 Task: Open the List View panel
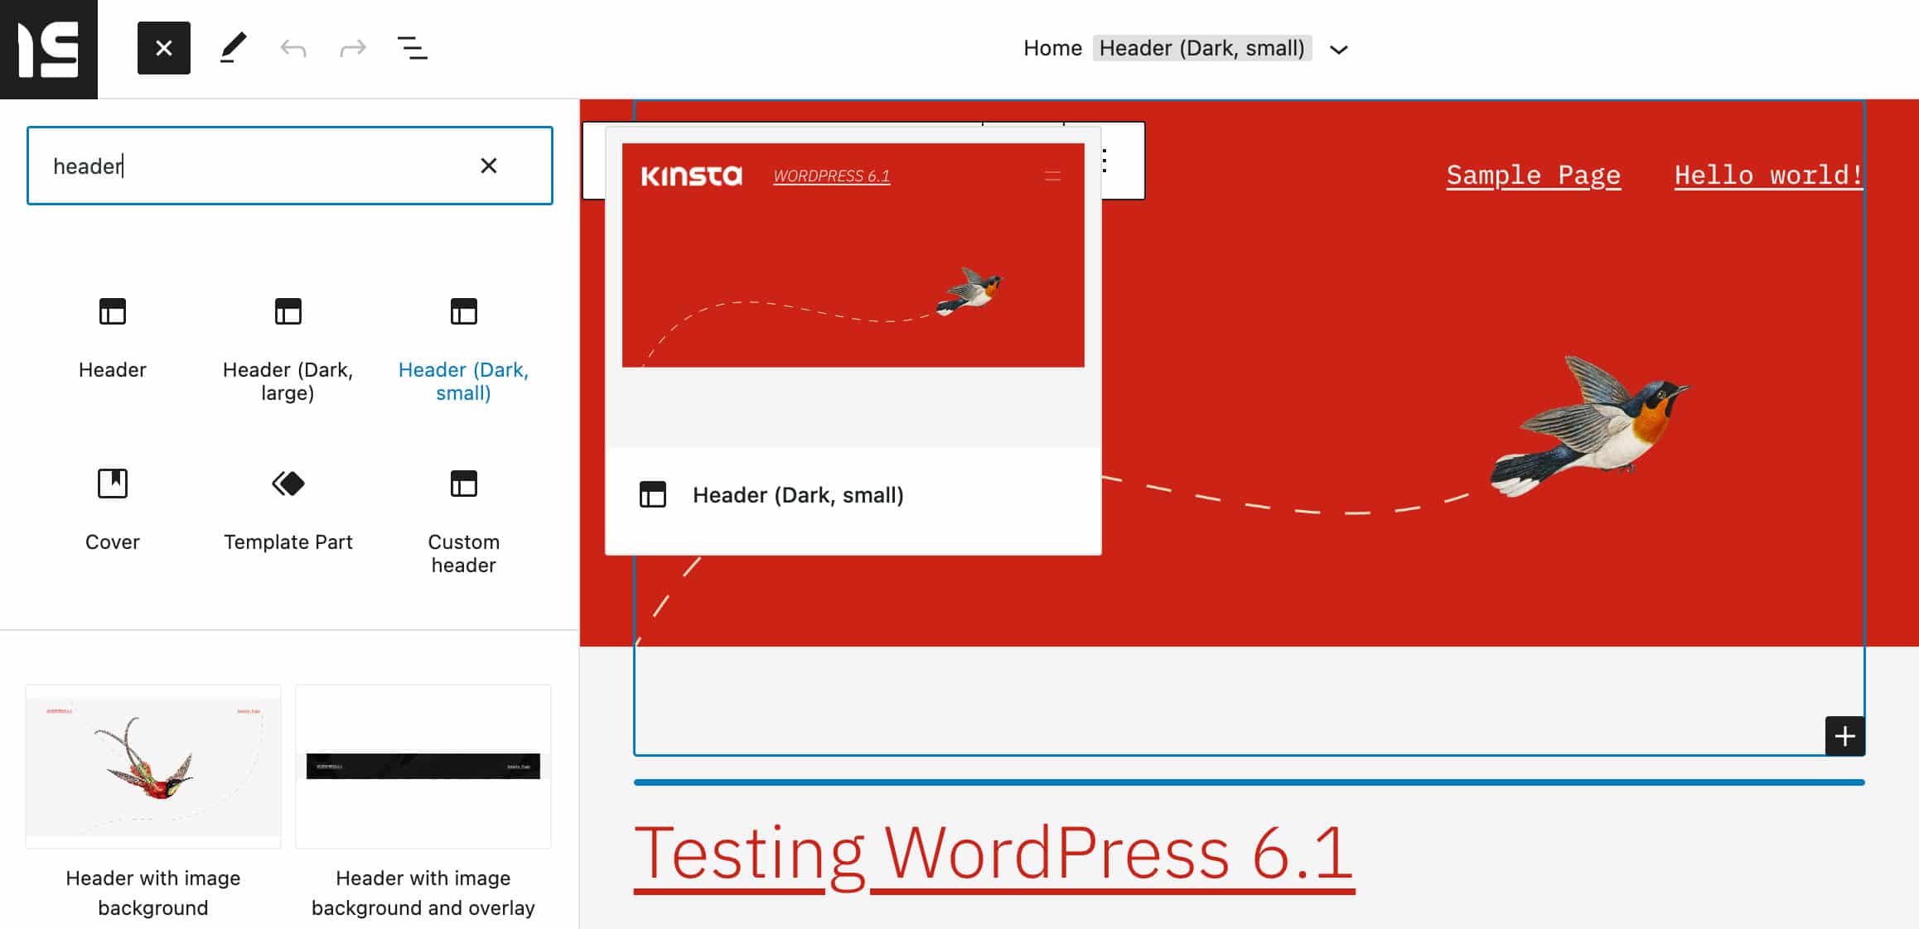click(x=412, y=47)
